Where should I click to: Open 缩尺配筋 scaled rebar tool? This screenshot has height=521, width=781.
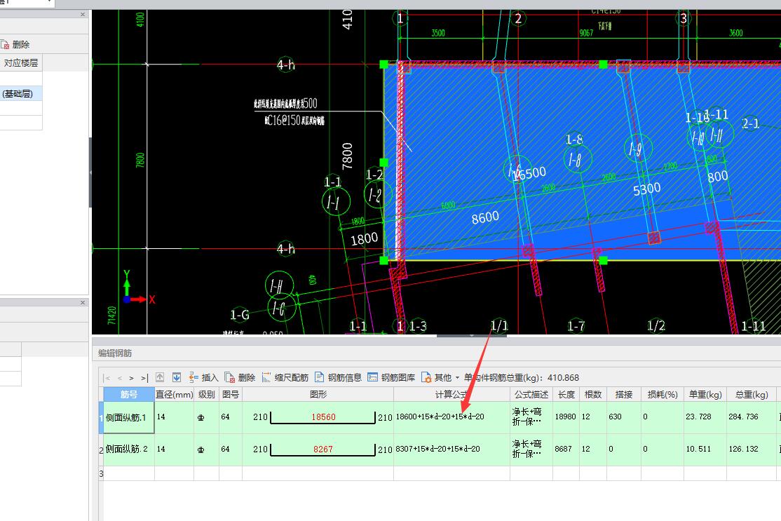285,377
